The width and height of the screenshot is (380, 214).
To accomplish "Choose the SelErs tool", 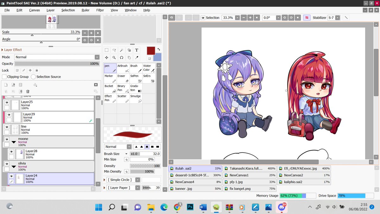I will tap(149, 78).
